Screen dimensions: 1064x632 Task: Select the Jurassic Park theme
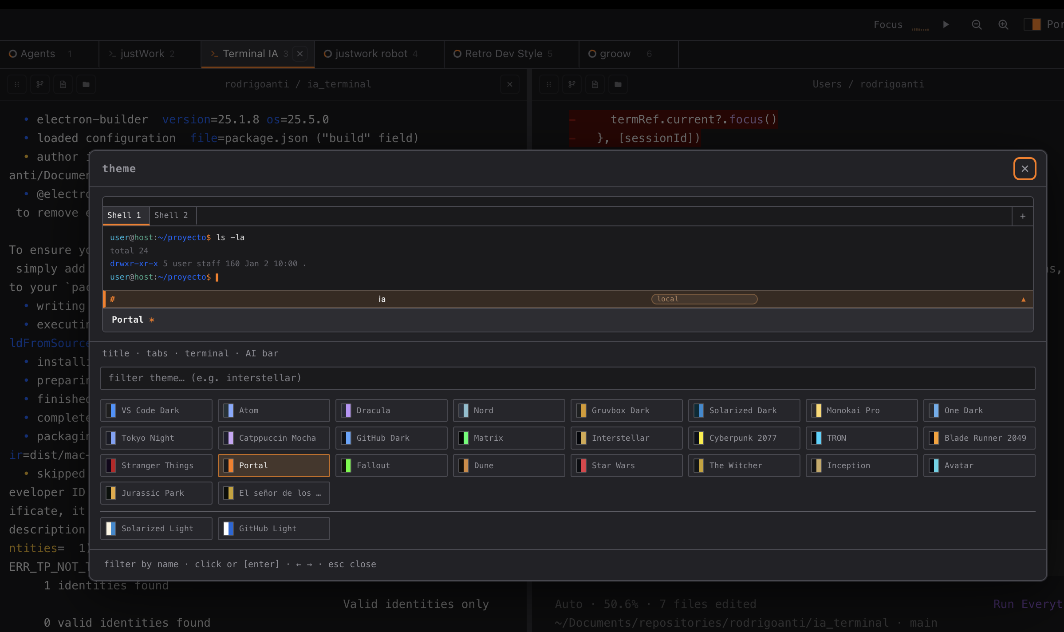click(x=156, y=493)
